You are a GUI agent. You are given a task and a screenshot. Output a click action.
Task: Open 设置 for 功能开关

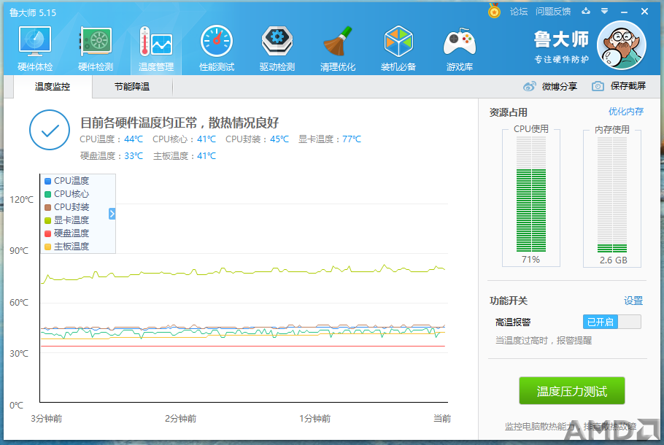pos(633,301)
